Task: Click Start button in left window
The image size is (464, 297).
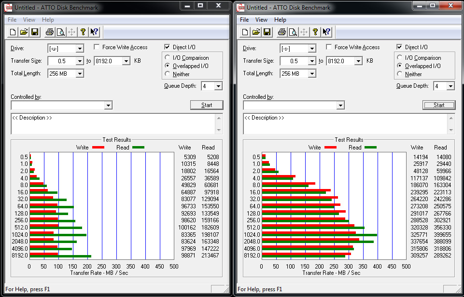Action: pos(207,105)
